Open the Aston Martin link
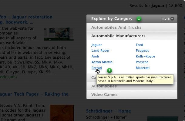Viewport: 185px width, 121px height. tap(102, 62)
